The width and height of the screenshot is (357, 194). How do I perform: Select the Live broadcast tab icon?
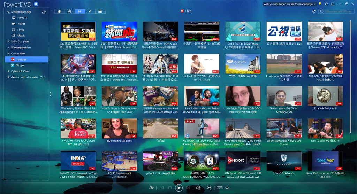point(80,11)
